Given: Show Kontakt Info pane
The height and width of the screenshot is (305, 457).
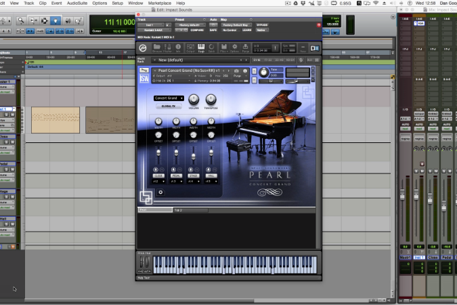Looking at the screenshot, I should [x=178, y=48].
